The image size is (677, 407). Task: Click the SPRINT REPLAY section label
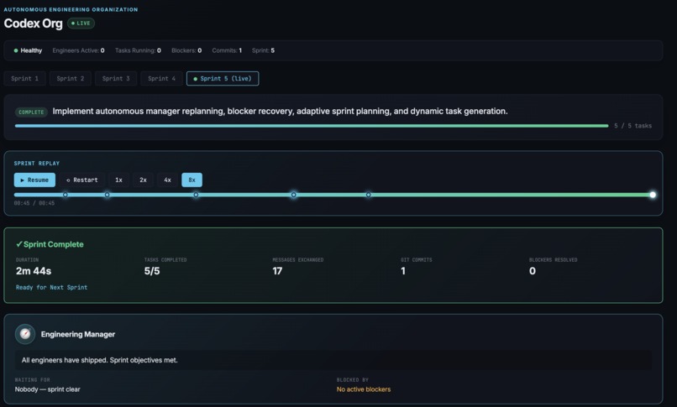(x=37, y=164)
